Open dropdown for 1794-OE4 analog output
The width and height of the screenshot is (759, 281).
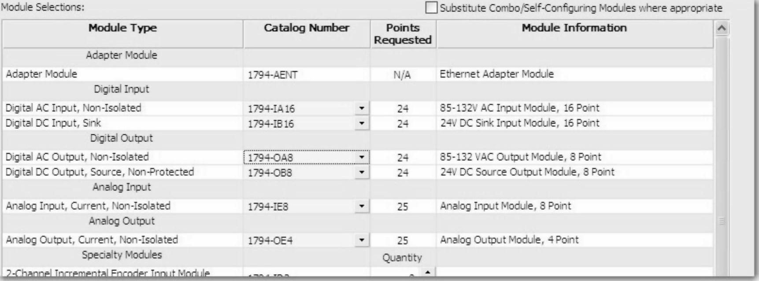click(362, 240)
